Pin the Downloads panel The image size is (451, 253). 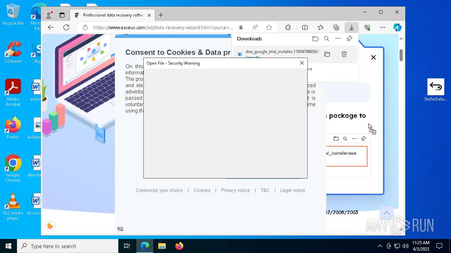[x=349, y=39]
